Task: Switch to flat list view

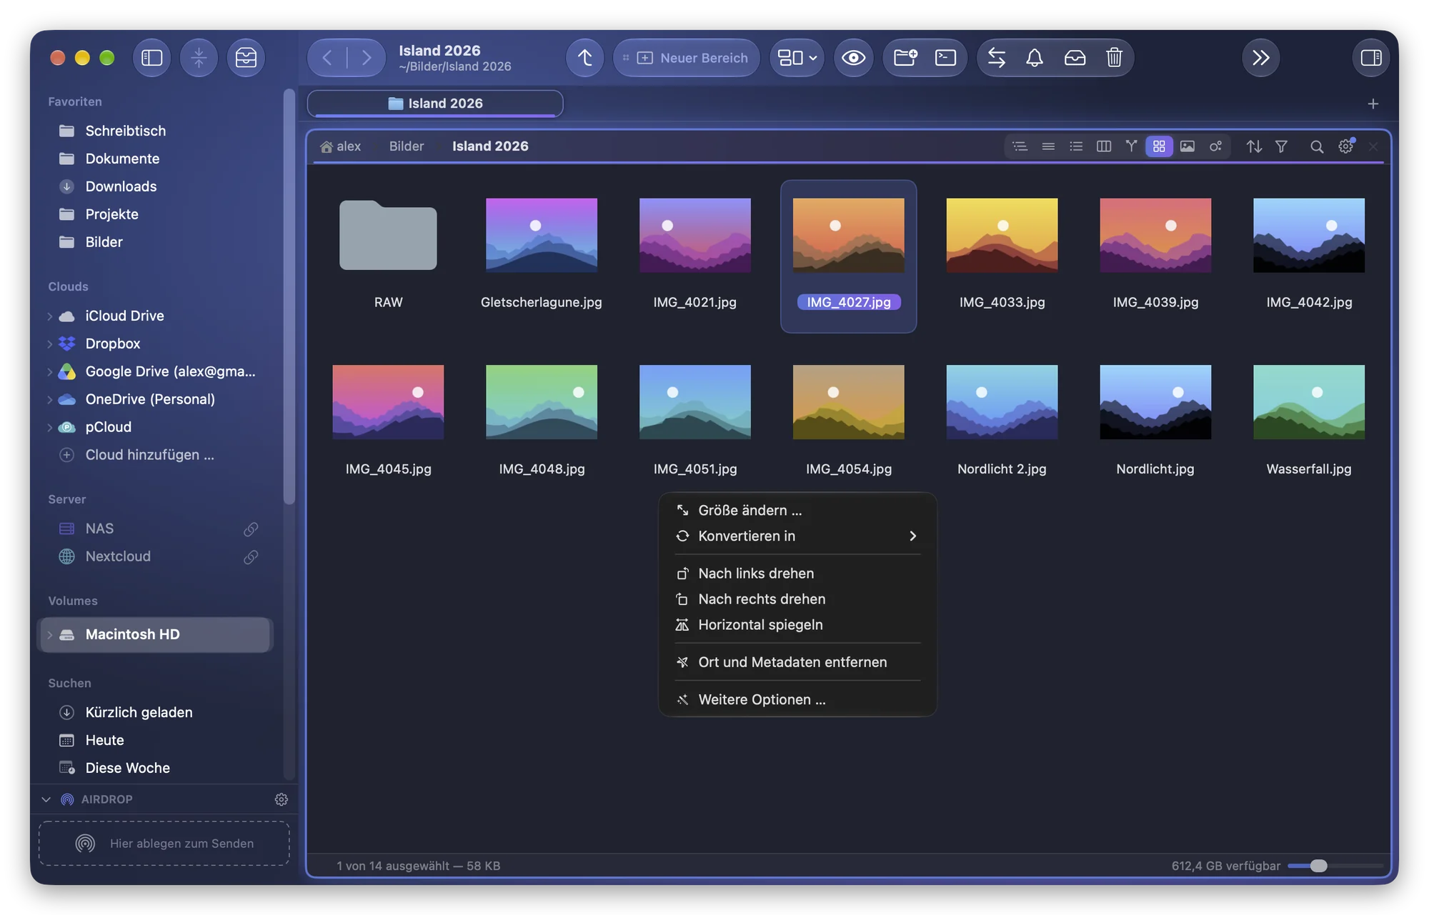Action: coord(1048,146)
